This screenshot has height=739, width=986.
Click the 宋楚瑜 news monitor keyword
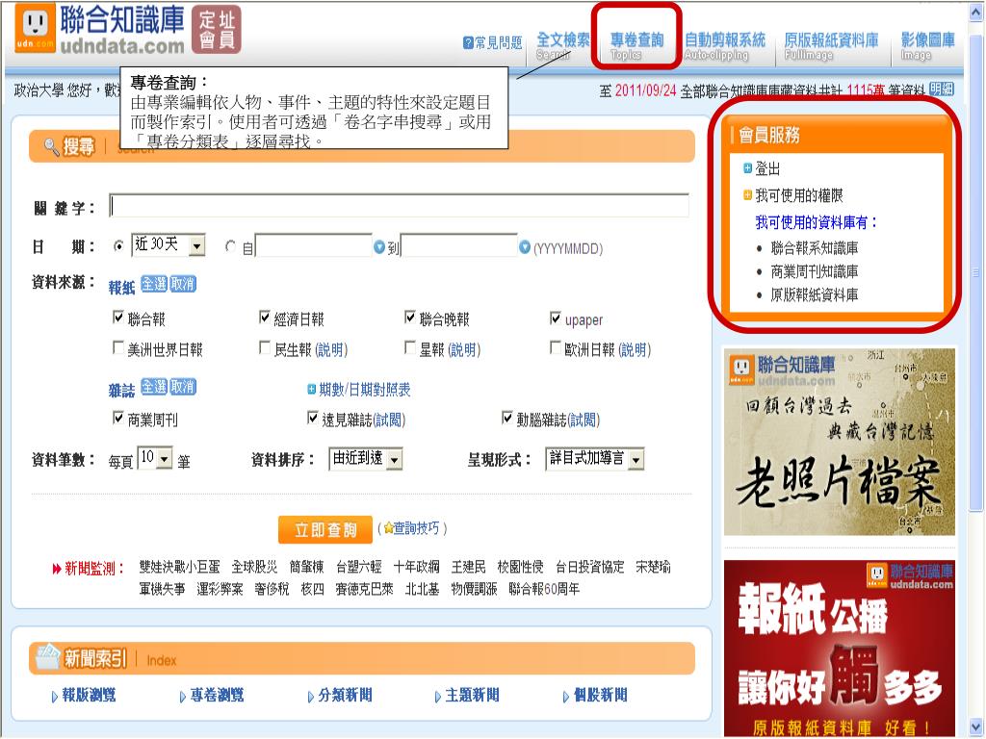(653, 567)
